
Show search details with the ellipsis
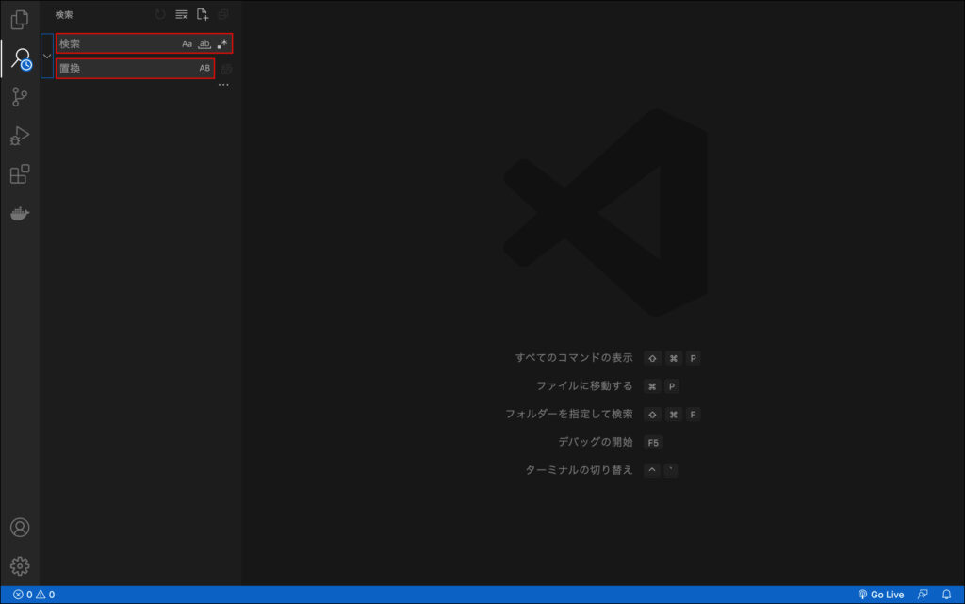click(x=223, y=85)
